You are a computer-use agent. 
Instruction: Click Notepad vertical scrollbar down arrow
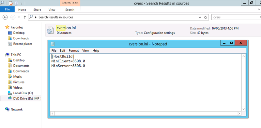(243, 109)
